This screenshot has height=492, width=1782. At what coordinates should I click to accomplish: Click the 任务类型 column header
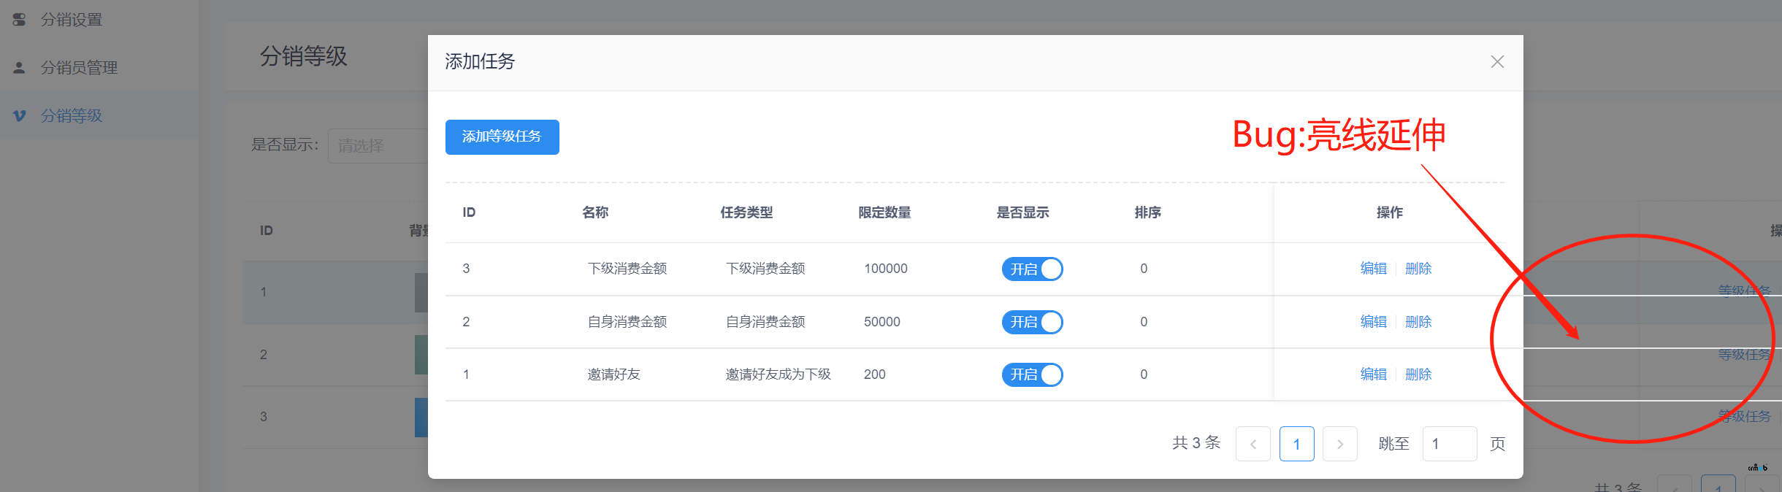point(746,212)
